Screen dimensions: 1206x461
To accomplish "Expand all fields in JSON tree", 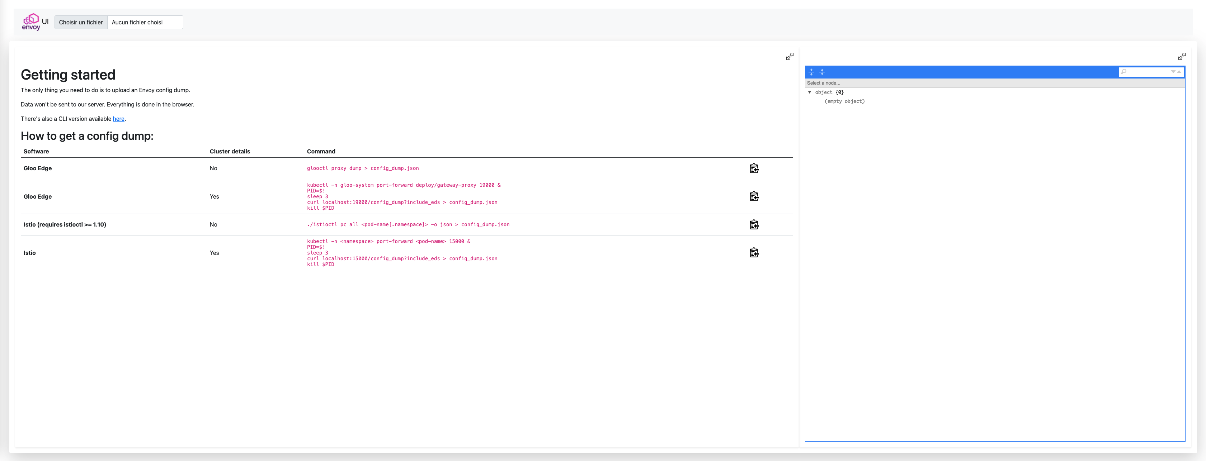I will (811, 72).
